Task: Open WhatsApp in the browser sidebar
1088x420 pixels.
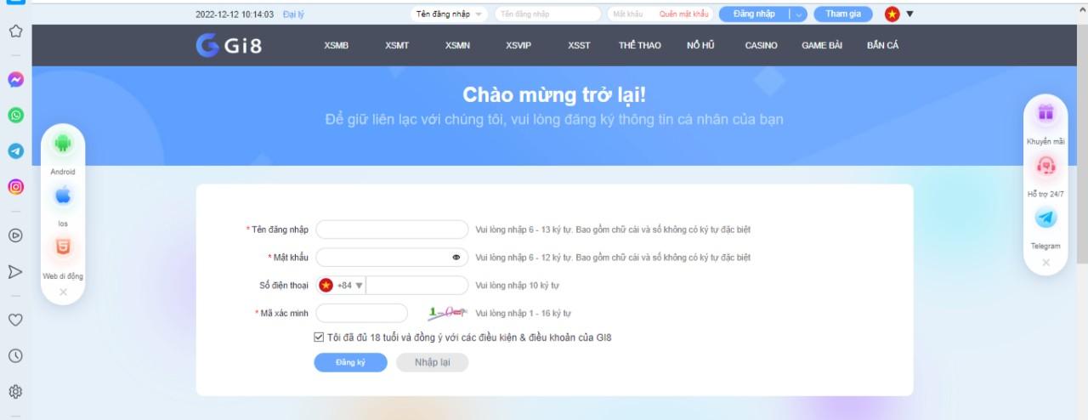Action: pyautogui.click(x=15, y=115)
